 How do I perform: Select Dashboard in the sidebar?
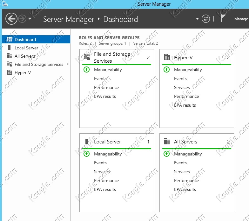click(36, 39)
